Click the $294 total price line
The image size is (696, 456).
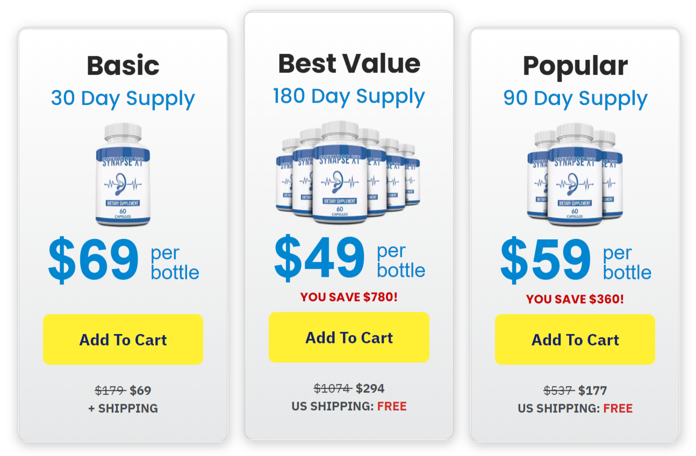349,388
